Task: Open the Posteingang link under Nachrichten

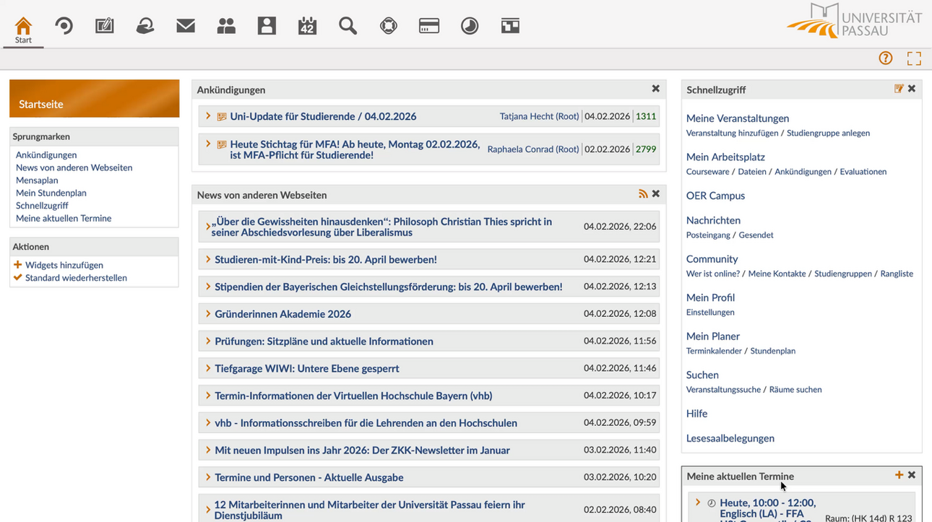Action: pyautogui.click(x=708, y=235)
